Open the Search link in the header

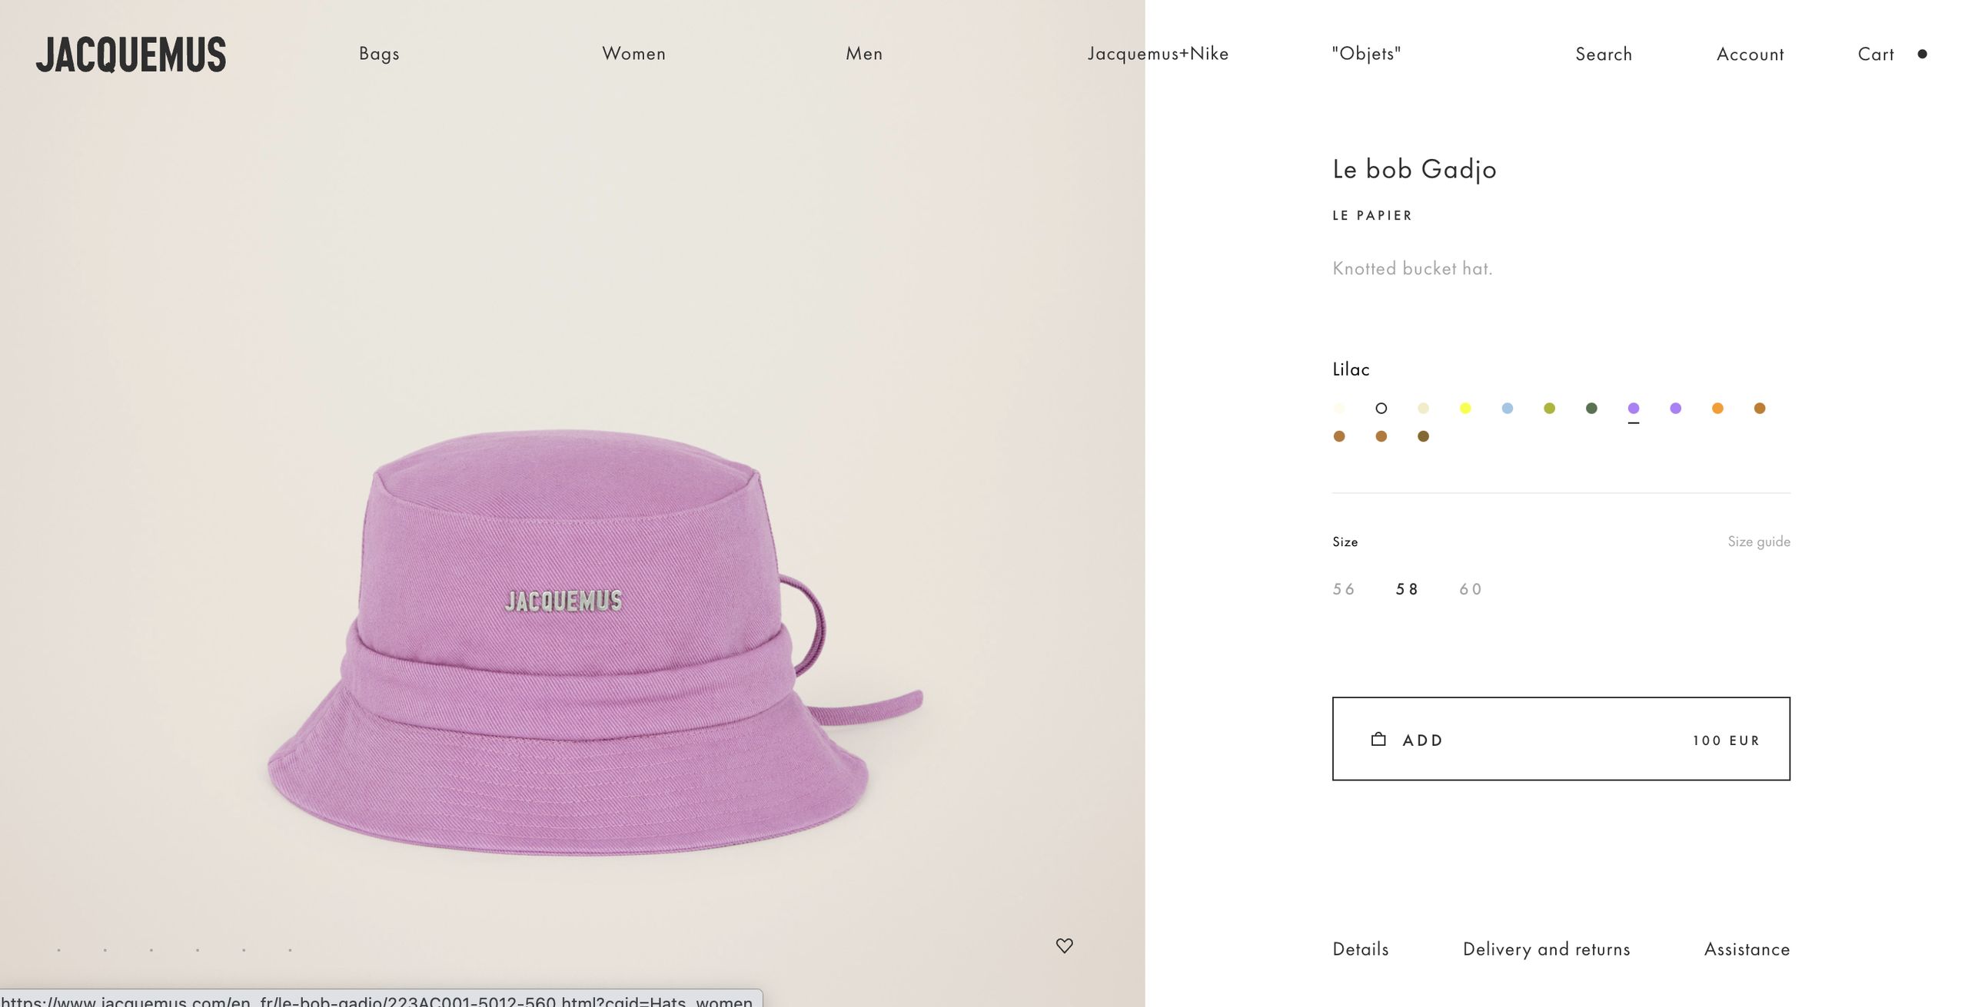[x=1604, y=55]
